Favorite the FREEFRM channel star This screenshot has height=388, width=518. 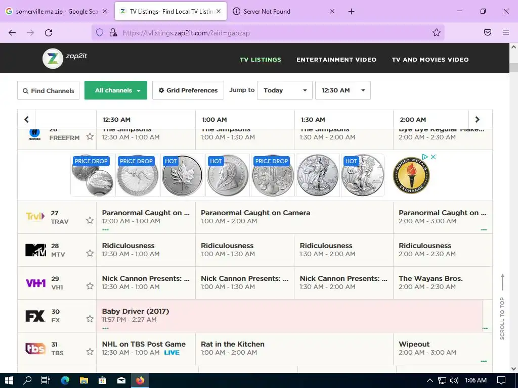tap(90, 136)
